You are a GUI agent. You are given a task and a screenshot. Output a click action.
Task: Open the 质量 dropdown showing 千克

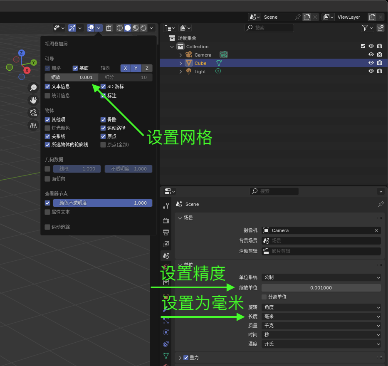(321, 325)
